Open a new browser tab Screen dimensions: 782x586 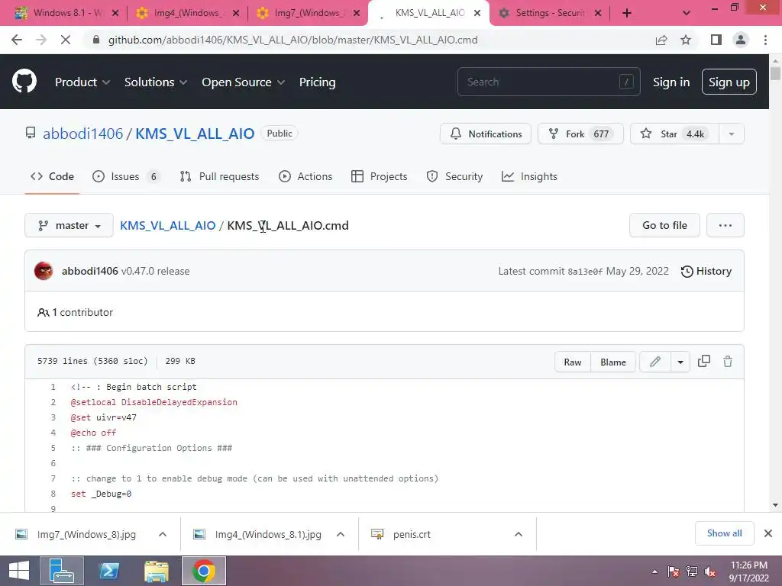(627, 13)
